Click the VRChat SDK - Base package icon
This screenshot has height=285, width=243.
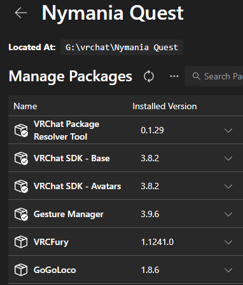point(21,158)
